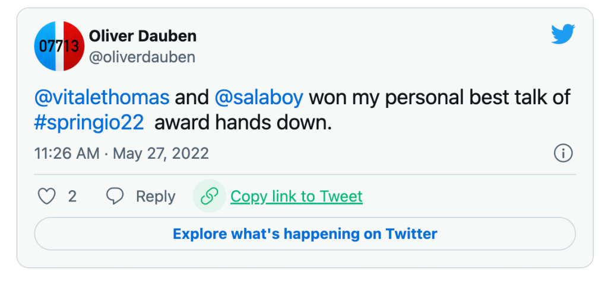This screenshot has height=285, width=608.
Task: Click the like count number 2
Action: pos(72,197)
